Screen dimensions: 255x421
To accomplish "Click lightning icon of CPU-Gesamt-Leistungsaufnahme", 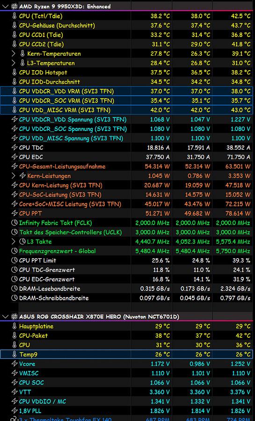I will 15,167.
